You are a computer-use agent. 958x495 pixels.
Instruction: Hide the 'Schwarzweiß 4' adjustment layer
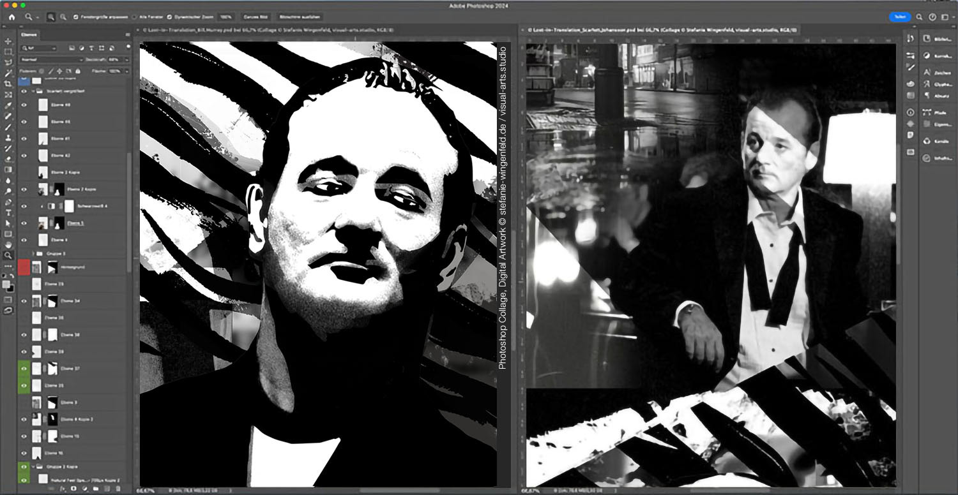pos(24,207)
